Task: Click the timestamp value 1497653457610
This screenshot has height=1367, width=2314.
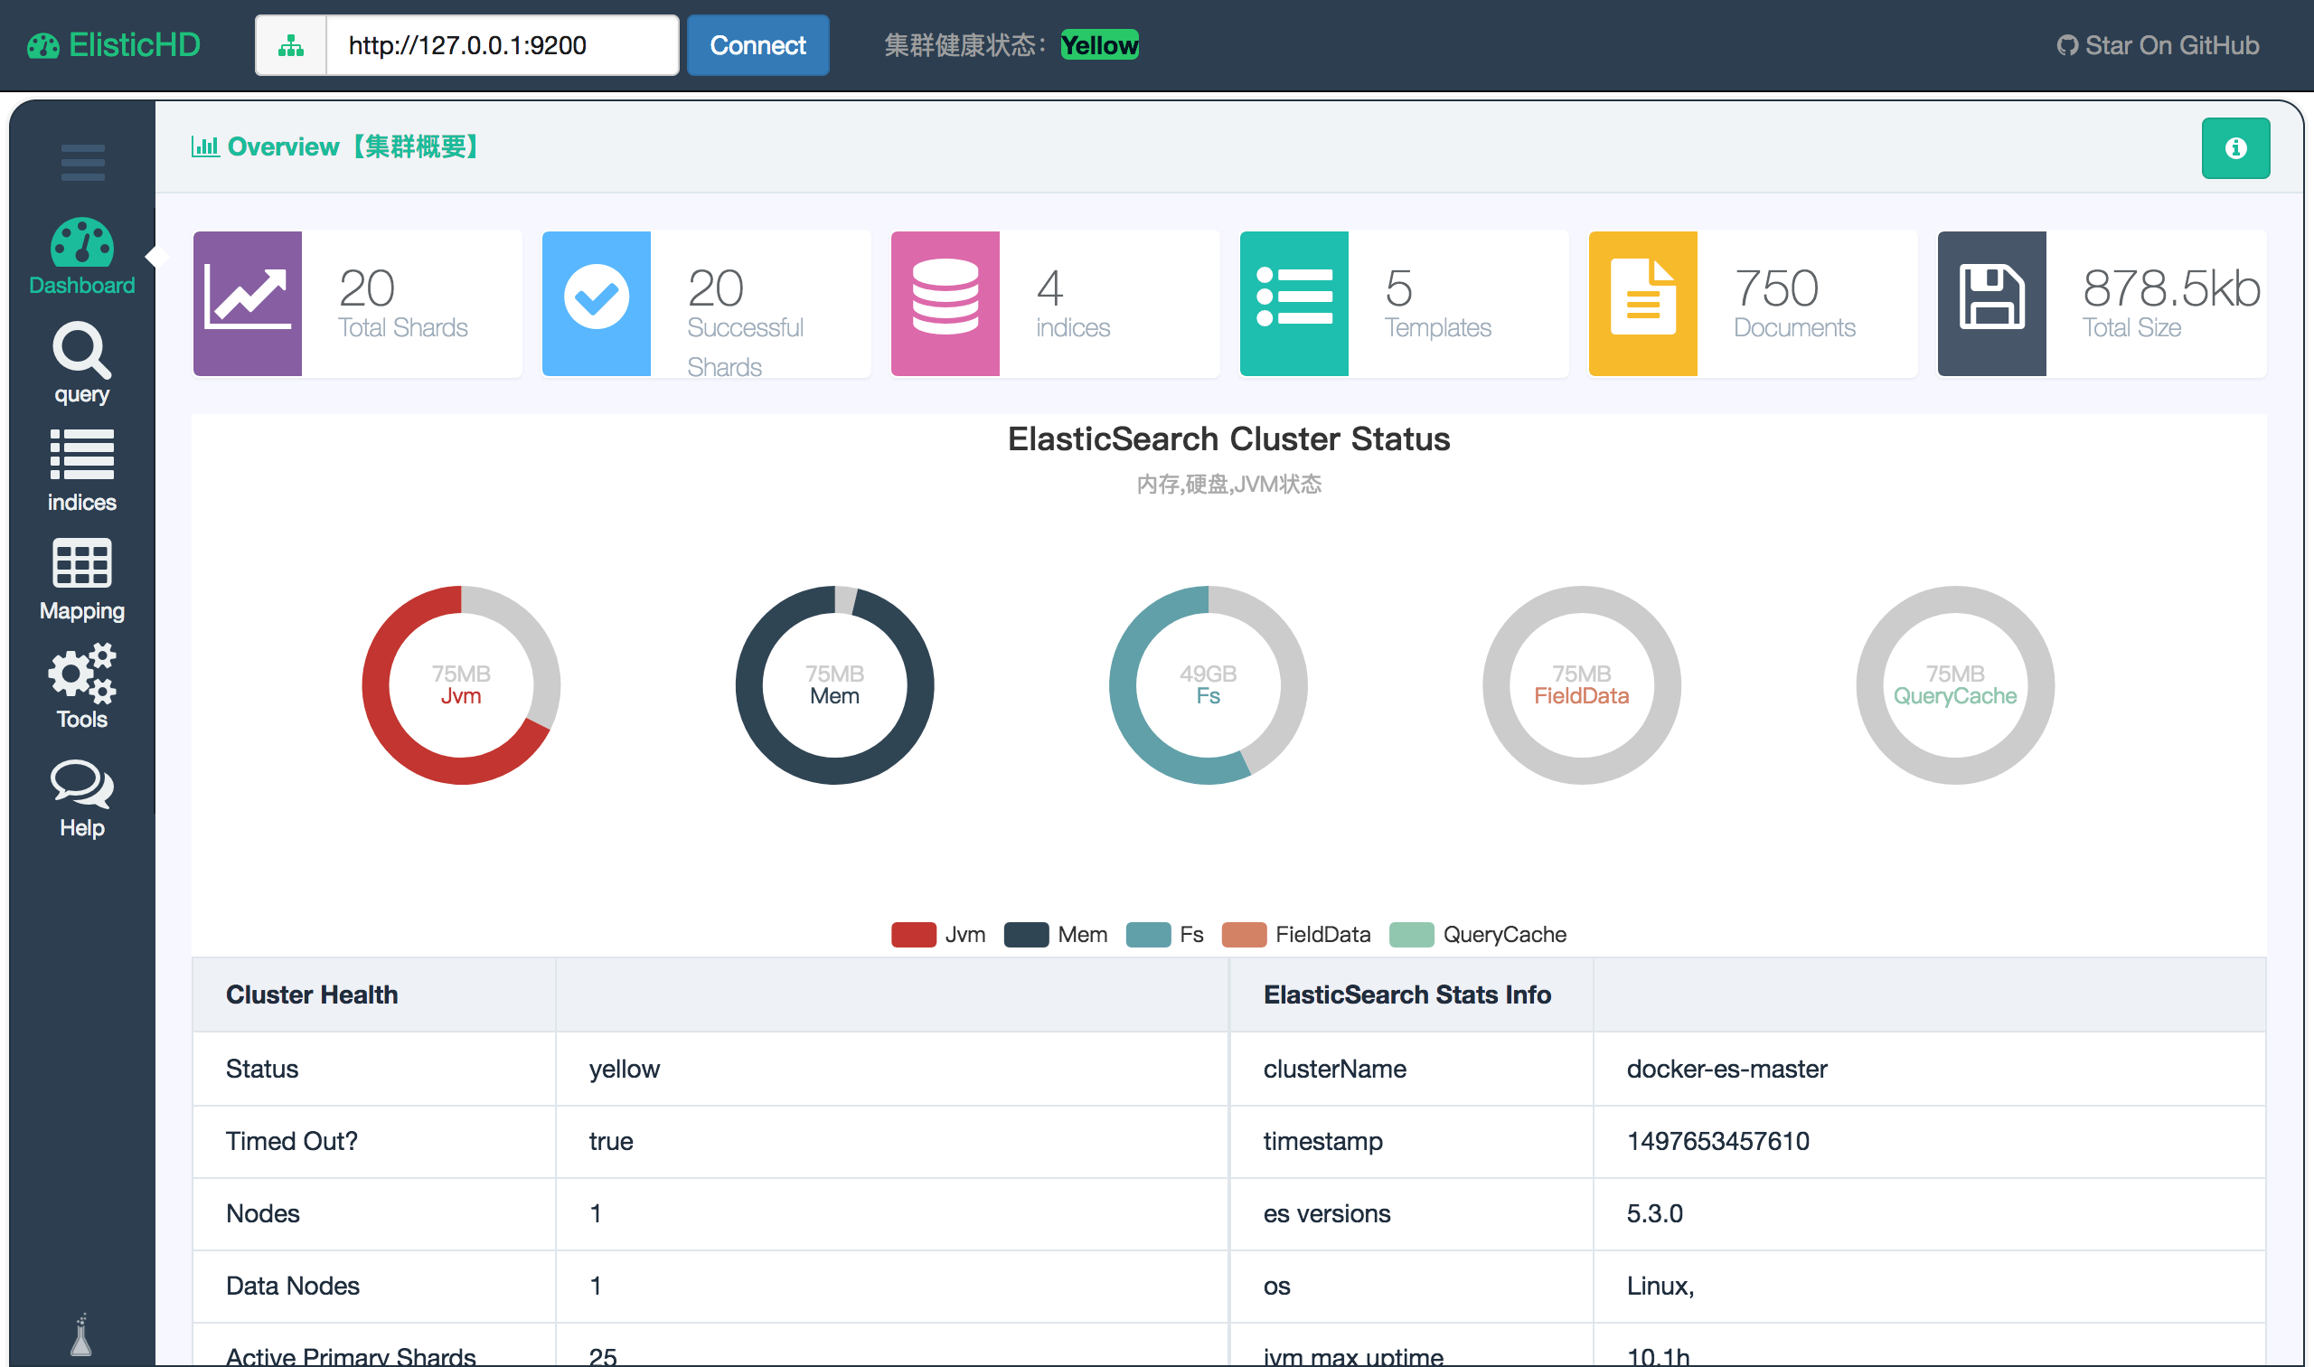Action: (x=1718, y=1141)
